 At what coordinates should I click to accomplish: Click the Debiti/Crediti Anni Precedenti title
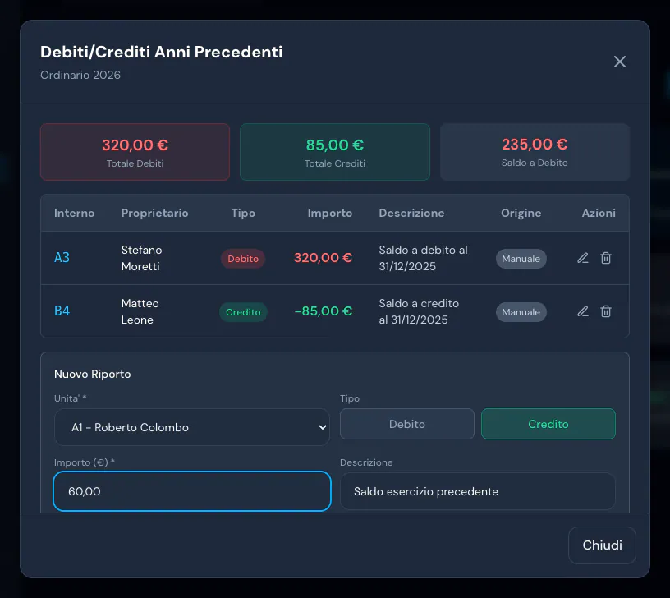161,52
